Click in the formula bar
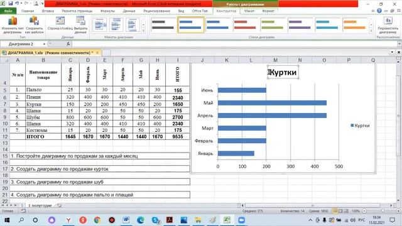Screen dimensions: 402x226 [x=234, y=44]
